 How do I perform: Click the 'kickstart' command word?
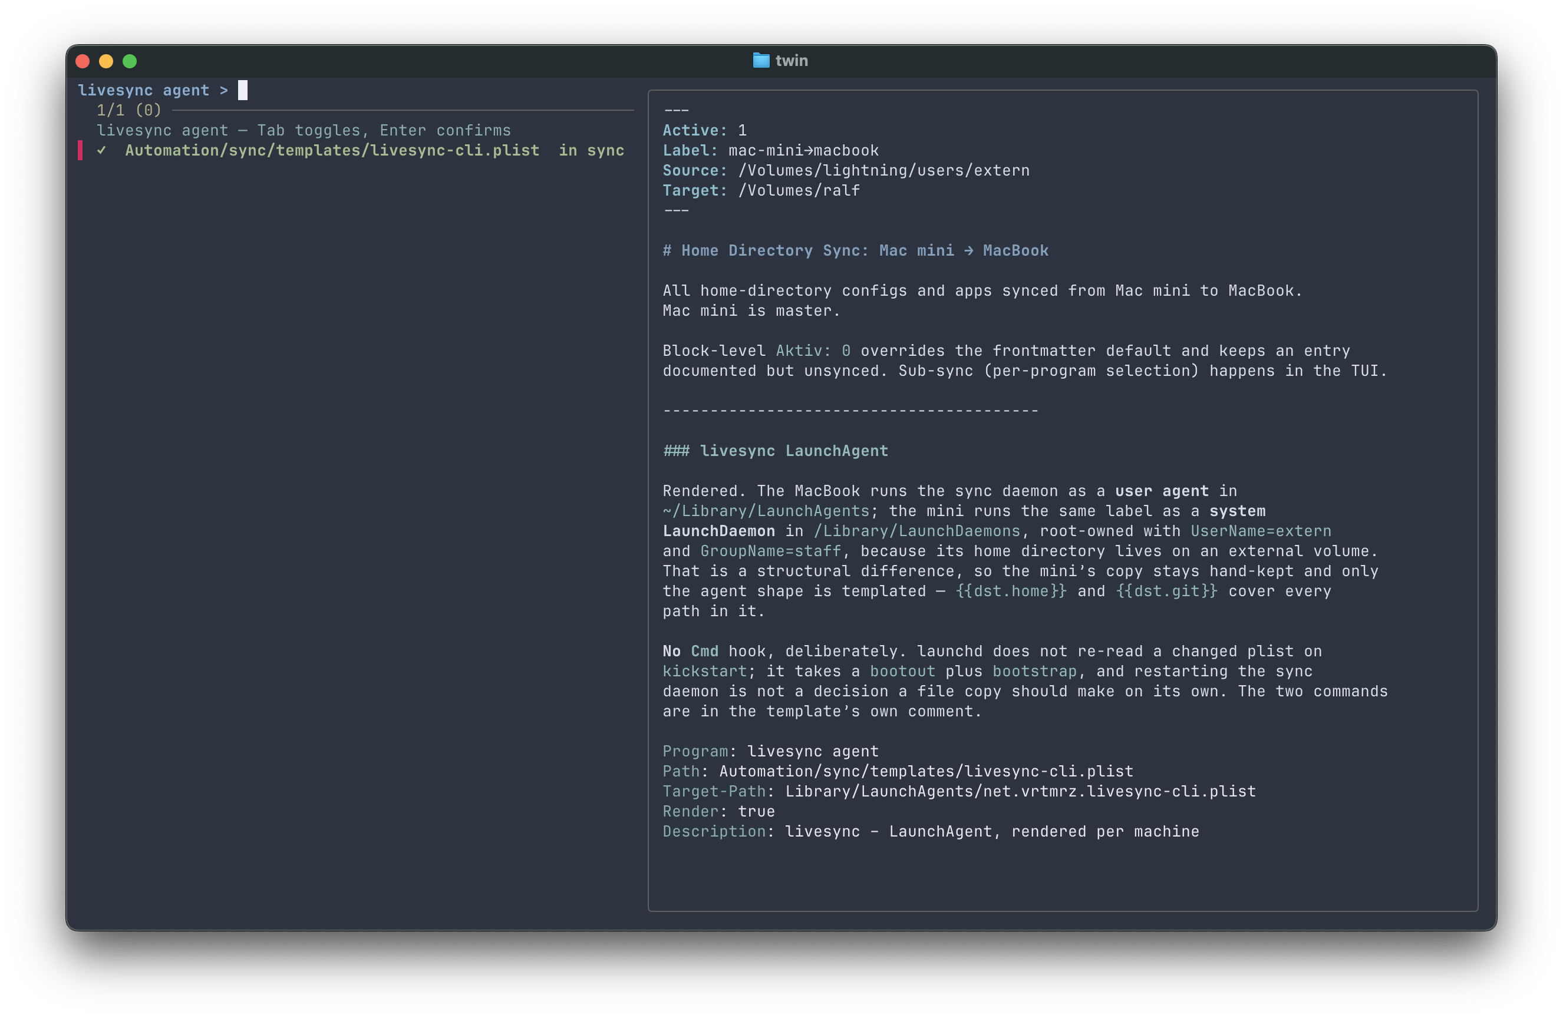(705, 671)
